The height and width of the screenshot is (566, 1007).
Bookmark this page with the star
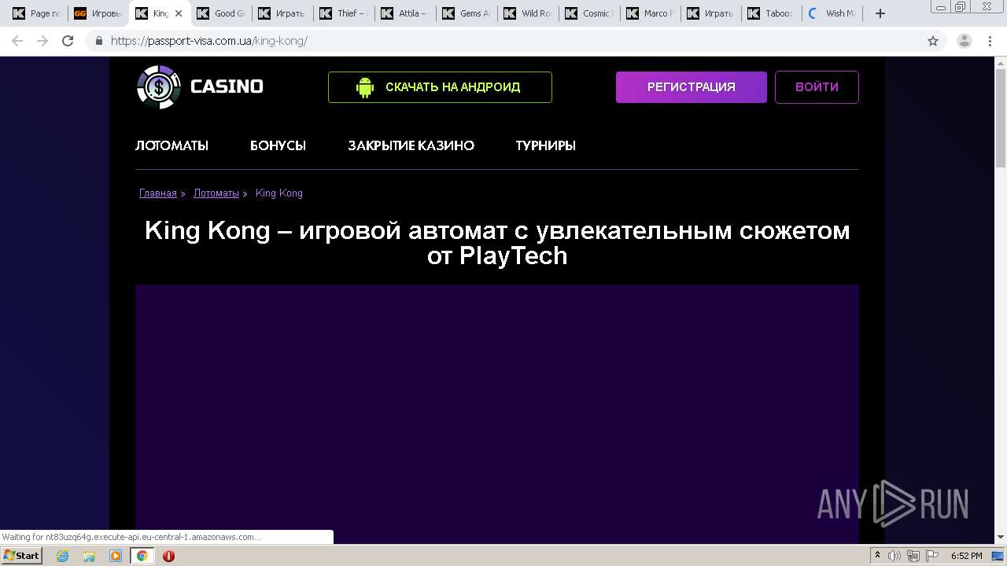933,41
